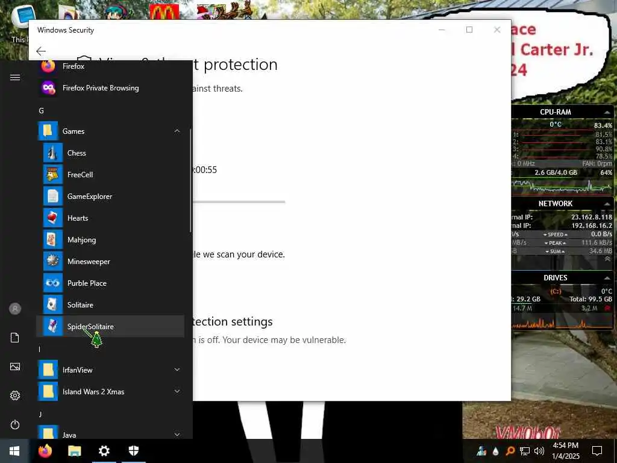This screenshot has width=617, height=463.
Task: Click the Power button in Start sidebar
Action: click(x=15, y=424)
